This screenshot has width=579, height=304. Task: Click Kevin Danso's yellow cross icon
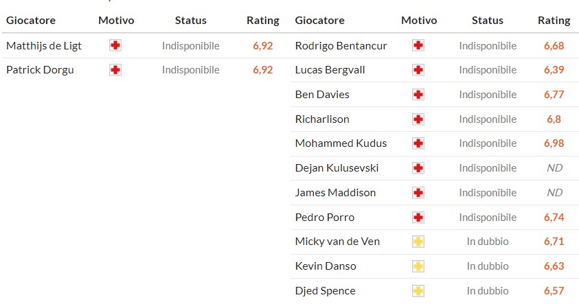coord(418,266)
